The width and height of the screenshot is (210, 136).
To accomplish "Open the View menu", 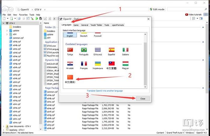I will [x=15, y=15].
